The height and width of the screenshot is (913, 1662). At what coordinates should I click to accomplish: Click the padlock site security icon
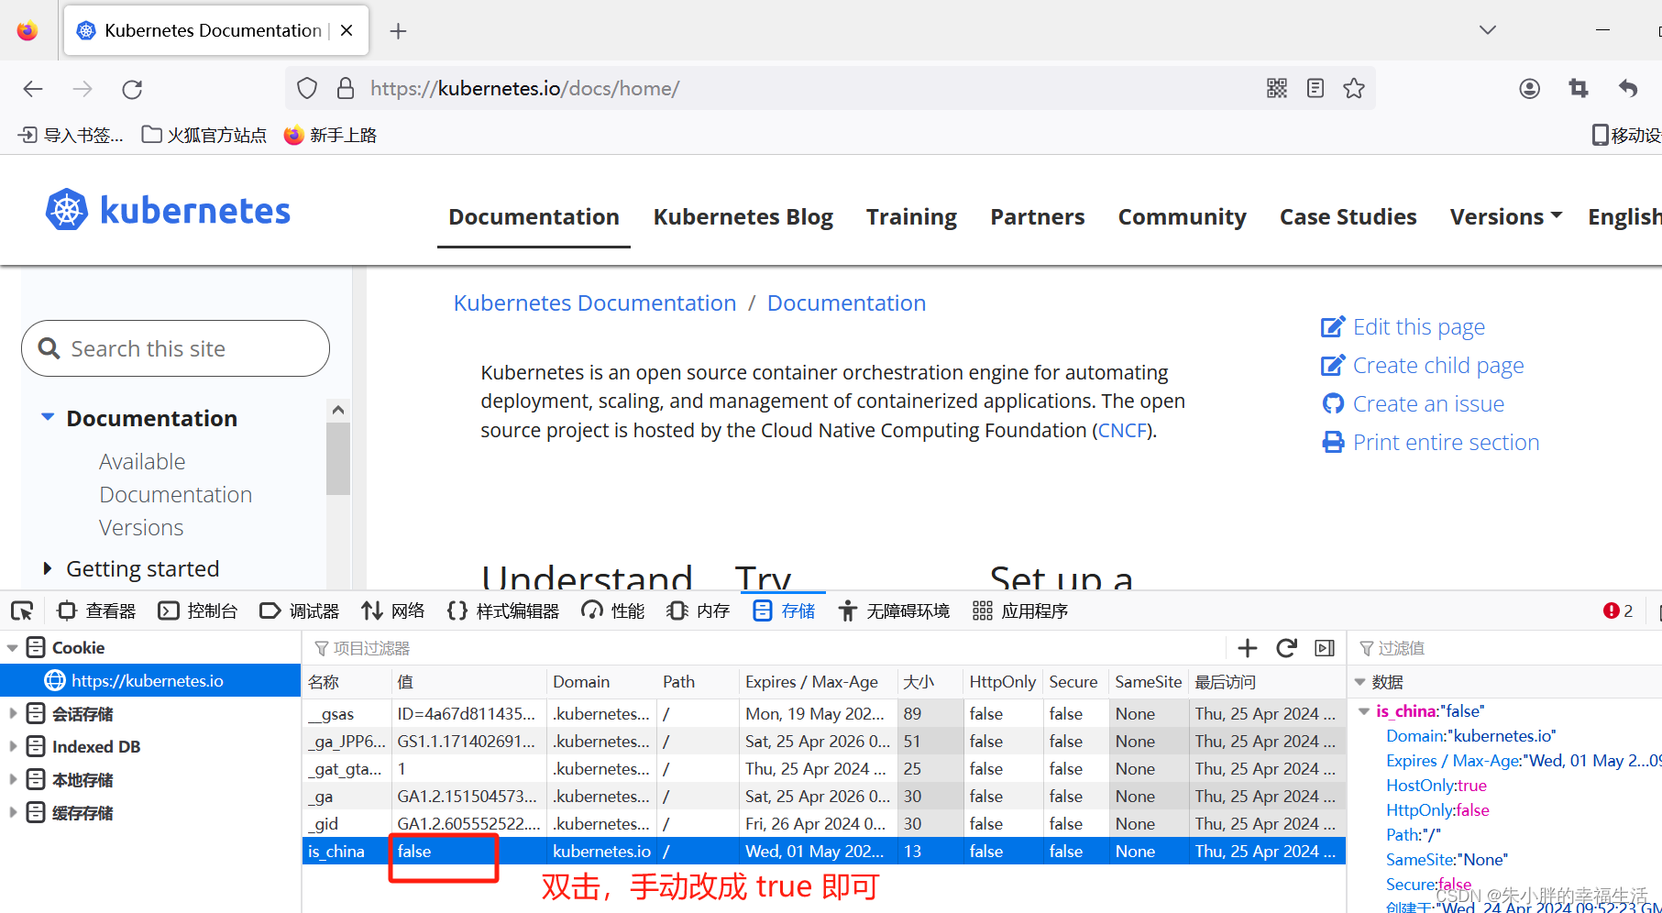click(346, 89)
